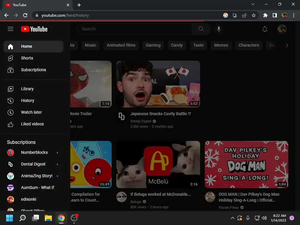Open History in the sidebar
300x225 pixels.
click(33, 101)
